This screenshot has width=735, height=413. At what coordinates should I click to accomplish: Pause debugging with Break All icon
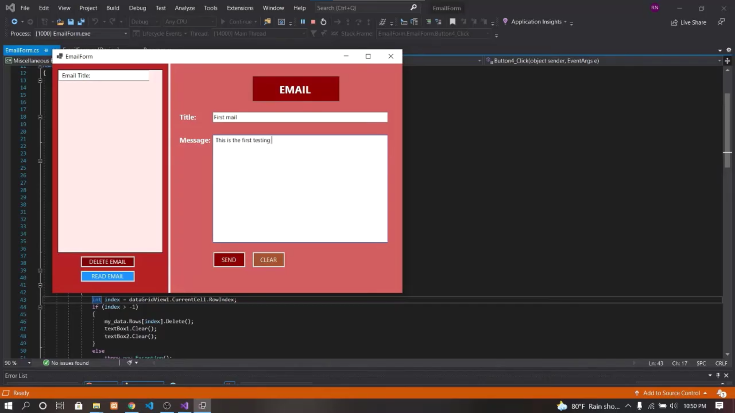click(303, 22)
